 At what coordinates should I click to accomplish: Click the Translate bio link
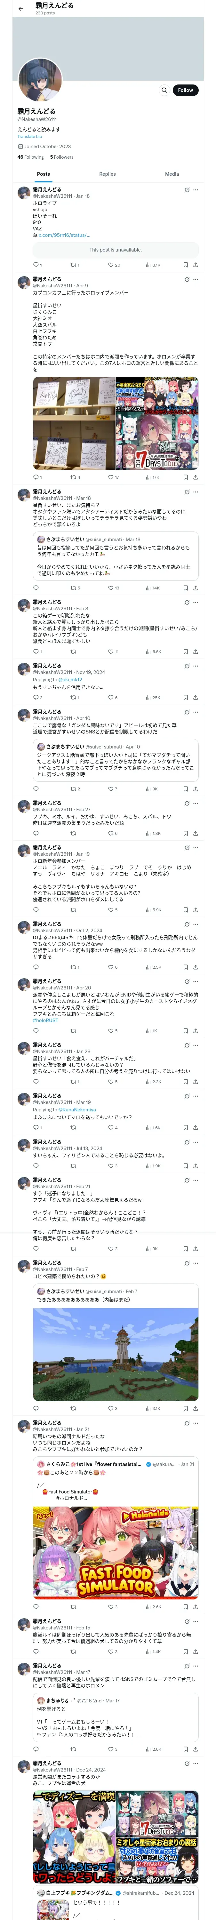pyautogui.click(x=30, y=136)
